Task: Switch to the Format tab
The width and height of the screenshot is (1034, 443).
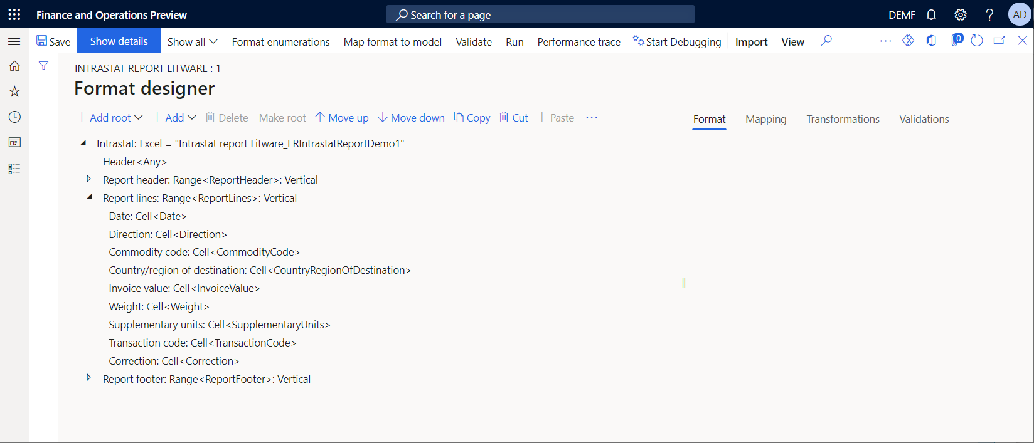Action: 709,119
